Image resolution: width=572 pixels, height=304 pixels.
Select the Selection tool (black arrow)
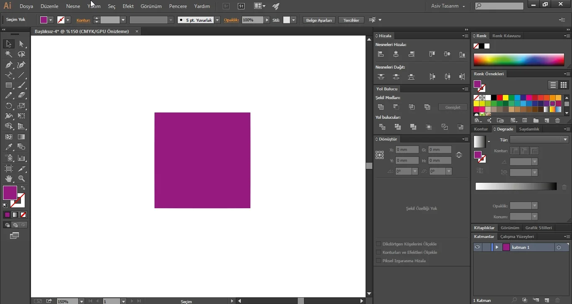[x=8, y=44]
